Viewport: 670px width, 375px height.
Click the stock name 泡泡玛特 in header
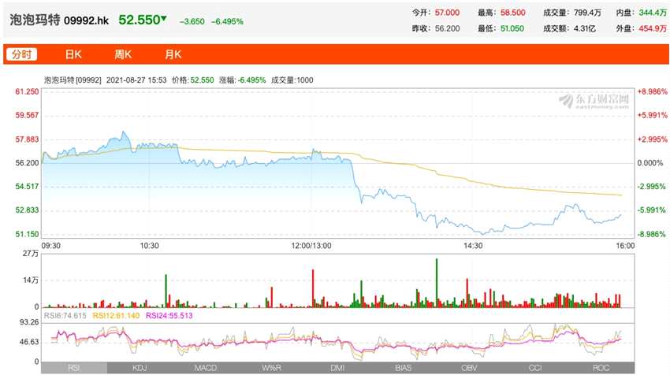[x=35, y=20]
